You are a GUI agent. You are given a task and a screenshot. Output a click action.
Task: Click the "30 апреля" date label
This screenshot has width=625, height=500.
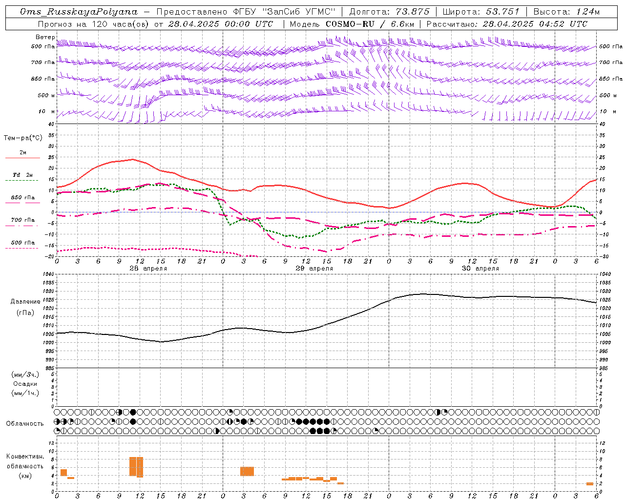coord(480,269)
